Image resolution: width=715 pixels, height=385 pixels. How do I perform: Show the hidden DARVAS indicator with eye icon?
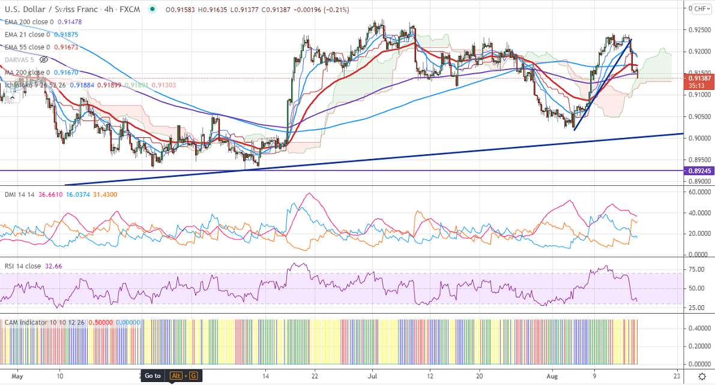pos(44,60)
